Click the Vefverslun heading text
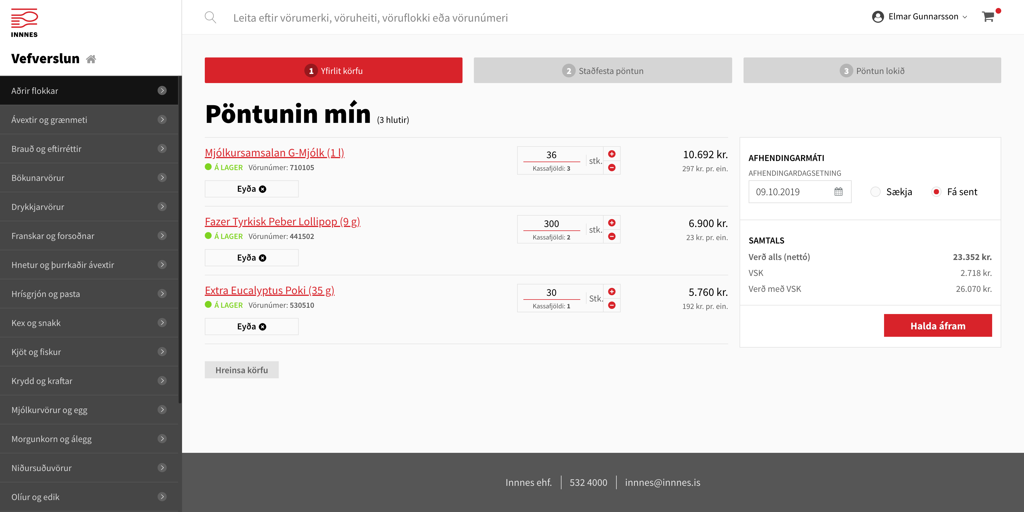Viewport: 1024px width, 512px height. [45, 58]
